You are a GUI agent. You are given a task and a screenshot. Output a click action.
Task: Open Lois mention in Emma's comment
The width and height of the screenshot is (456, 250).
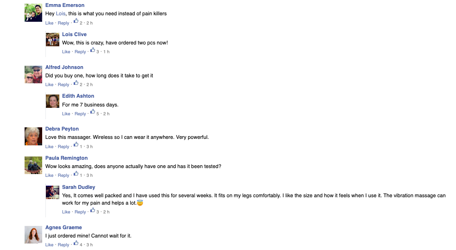[x=61, y=14]
